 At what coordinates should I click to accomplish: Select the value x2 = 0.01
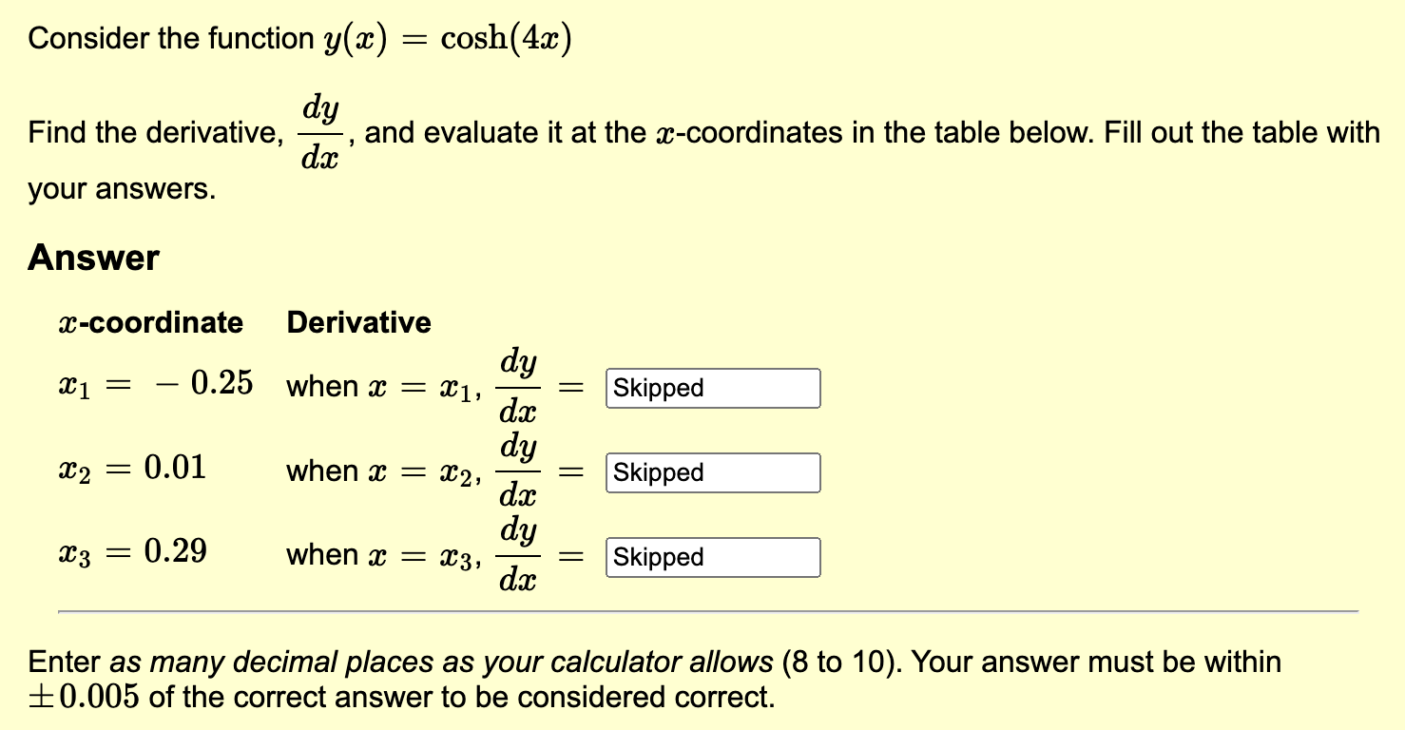coord(132,467)
